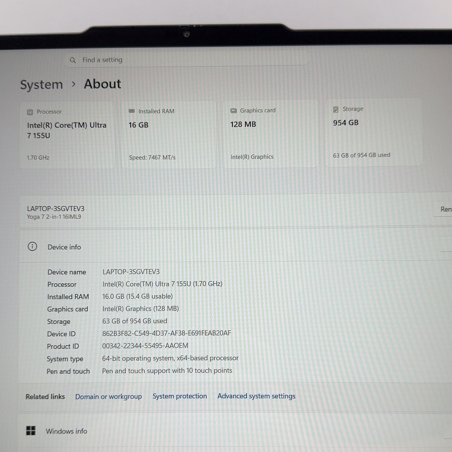Click the About page heading
The height and width of the screenshot is (452, 452).
(102, 84)
